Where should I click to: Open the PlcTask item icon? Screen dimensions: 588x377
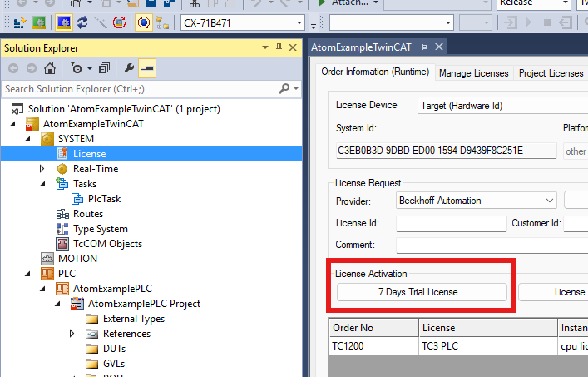point(77,199)
